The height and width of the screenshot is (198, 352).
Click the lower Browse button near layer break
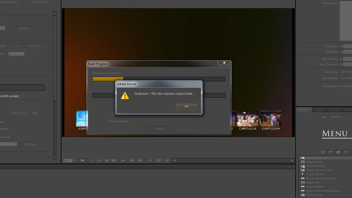click(31, 144)
